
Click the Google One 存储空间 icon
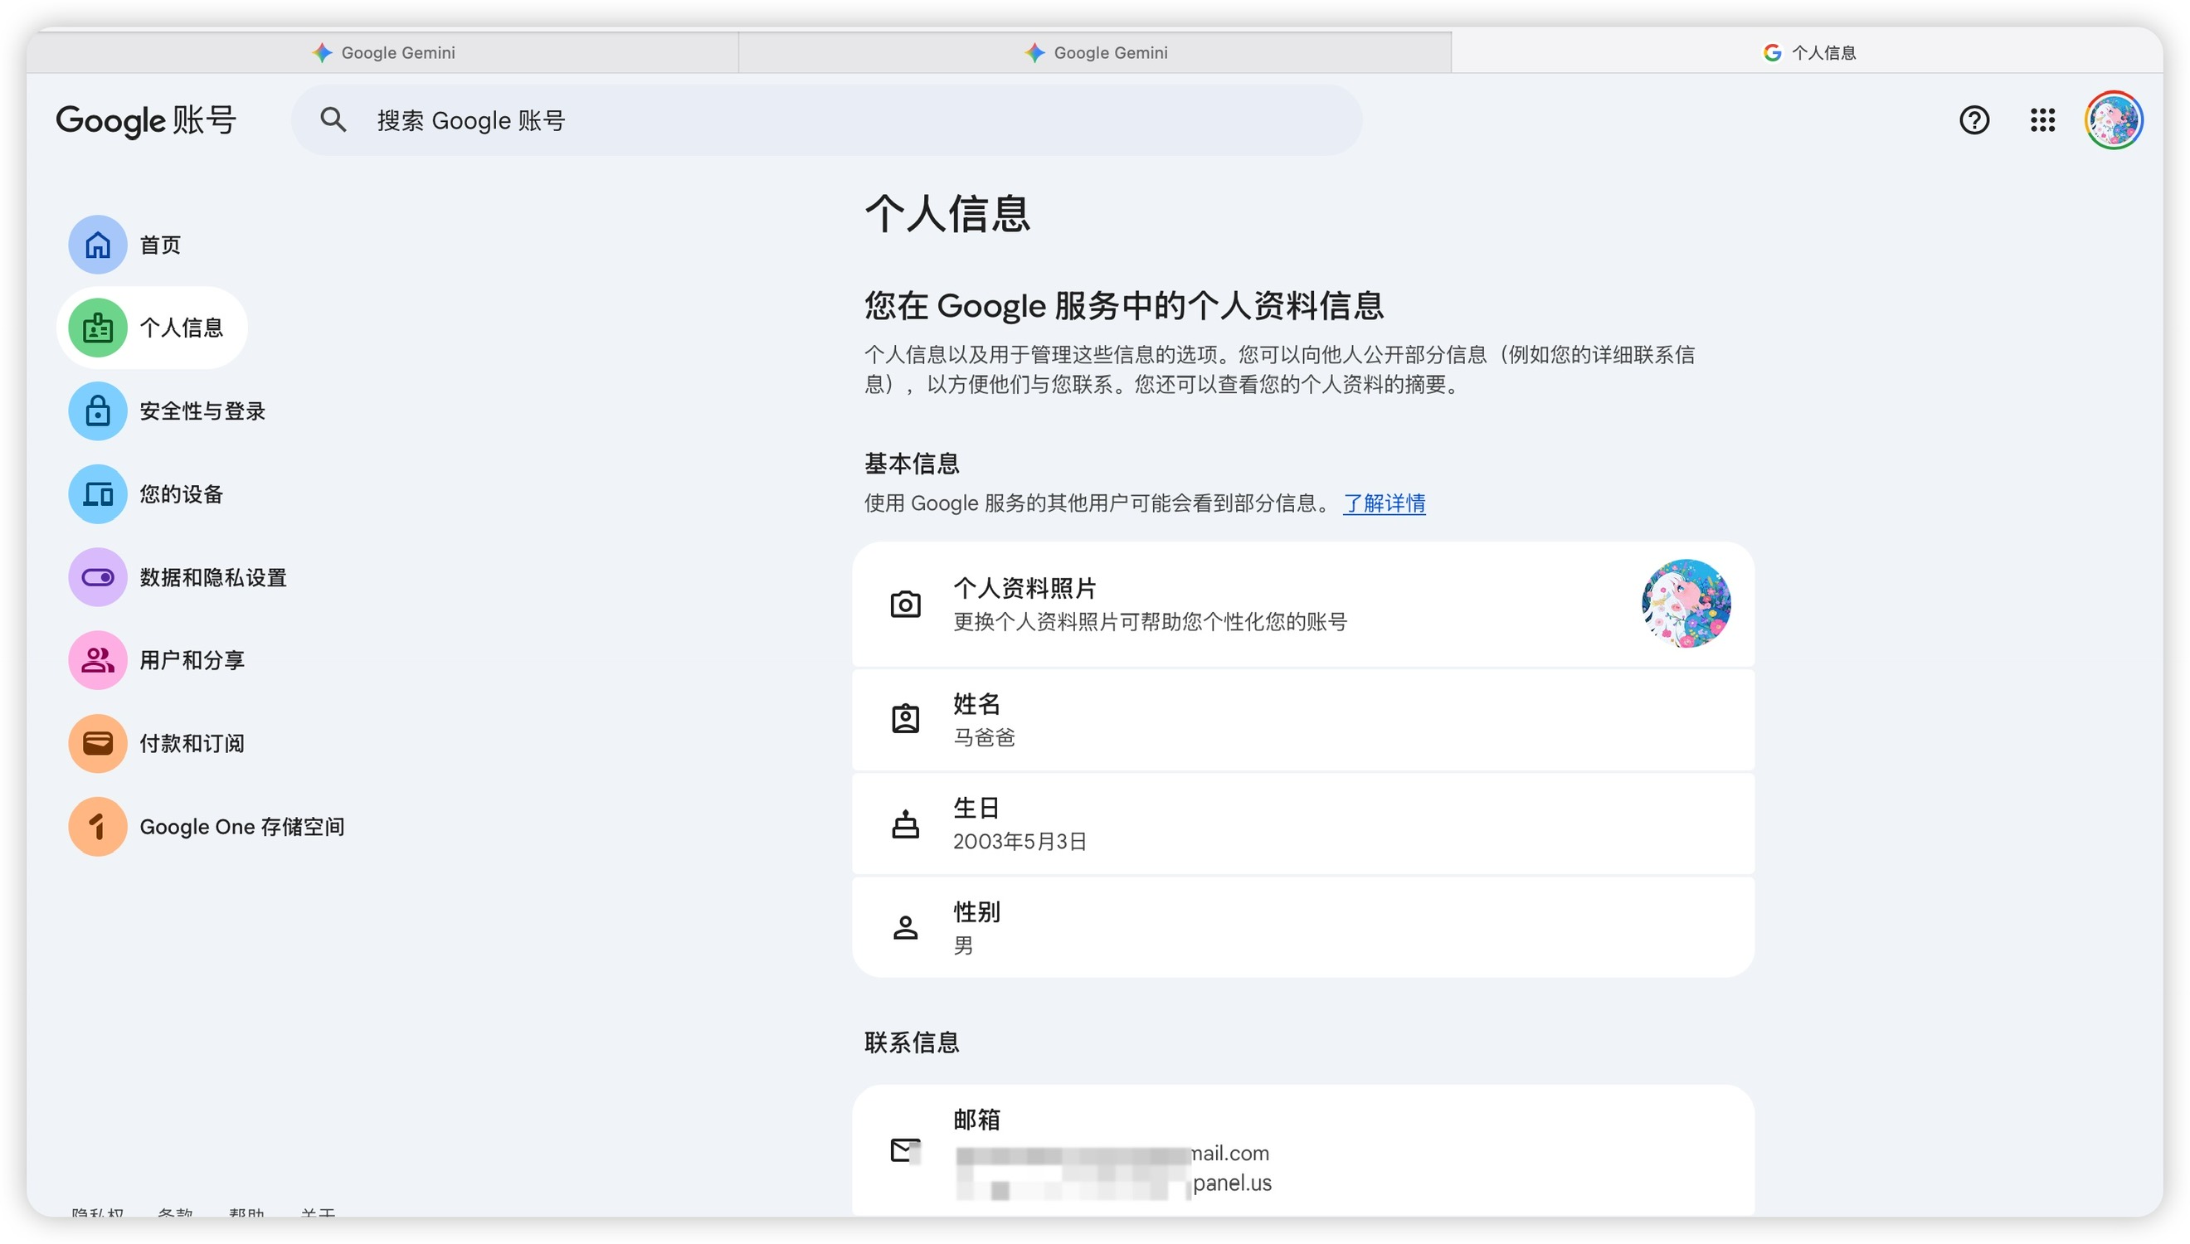pos(97,827)
